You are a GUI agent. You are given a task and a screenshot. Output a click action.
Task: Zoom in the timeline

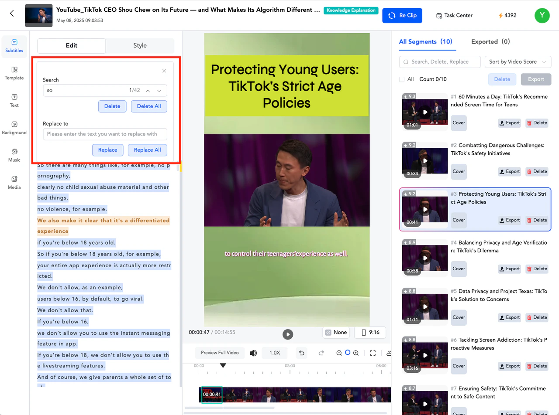(x=356, y=353)
